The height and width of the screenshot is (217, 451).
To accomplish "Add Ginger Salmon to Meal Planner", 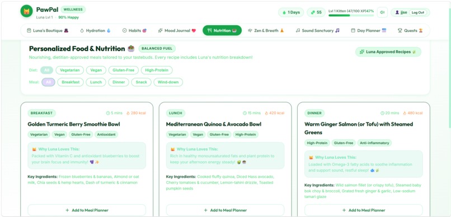I will [364, 210].
